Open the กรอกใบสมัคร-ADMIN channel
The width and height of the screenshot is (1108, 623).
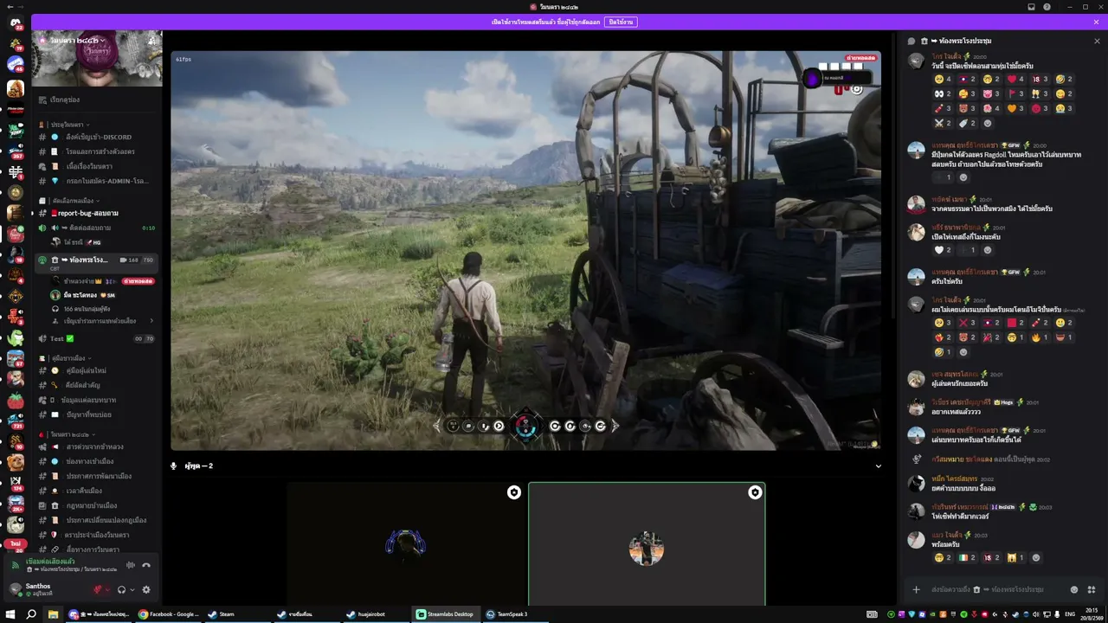97,181
